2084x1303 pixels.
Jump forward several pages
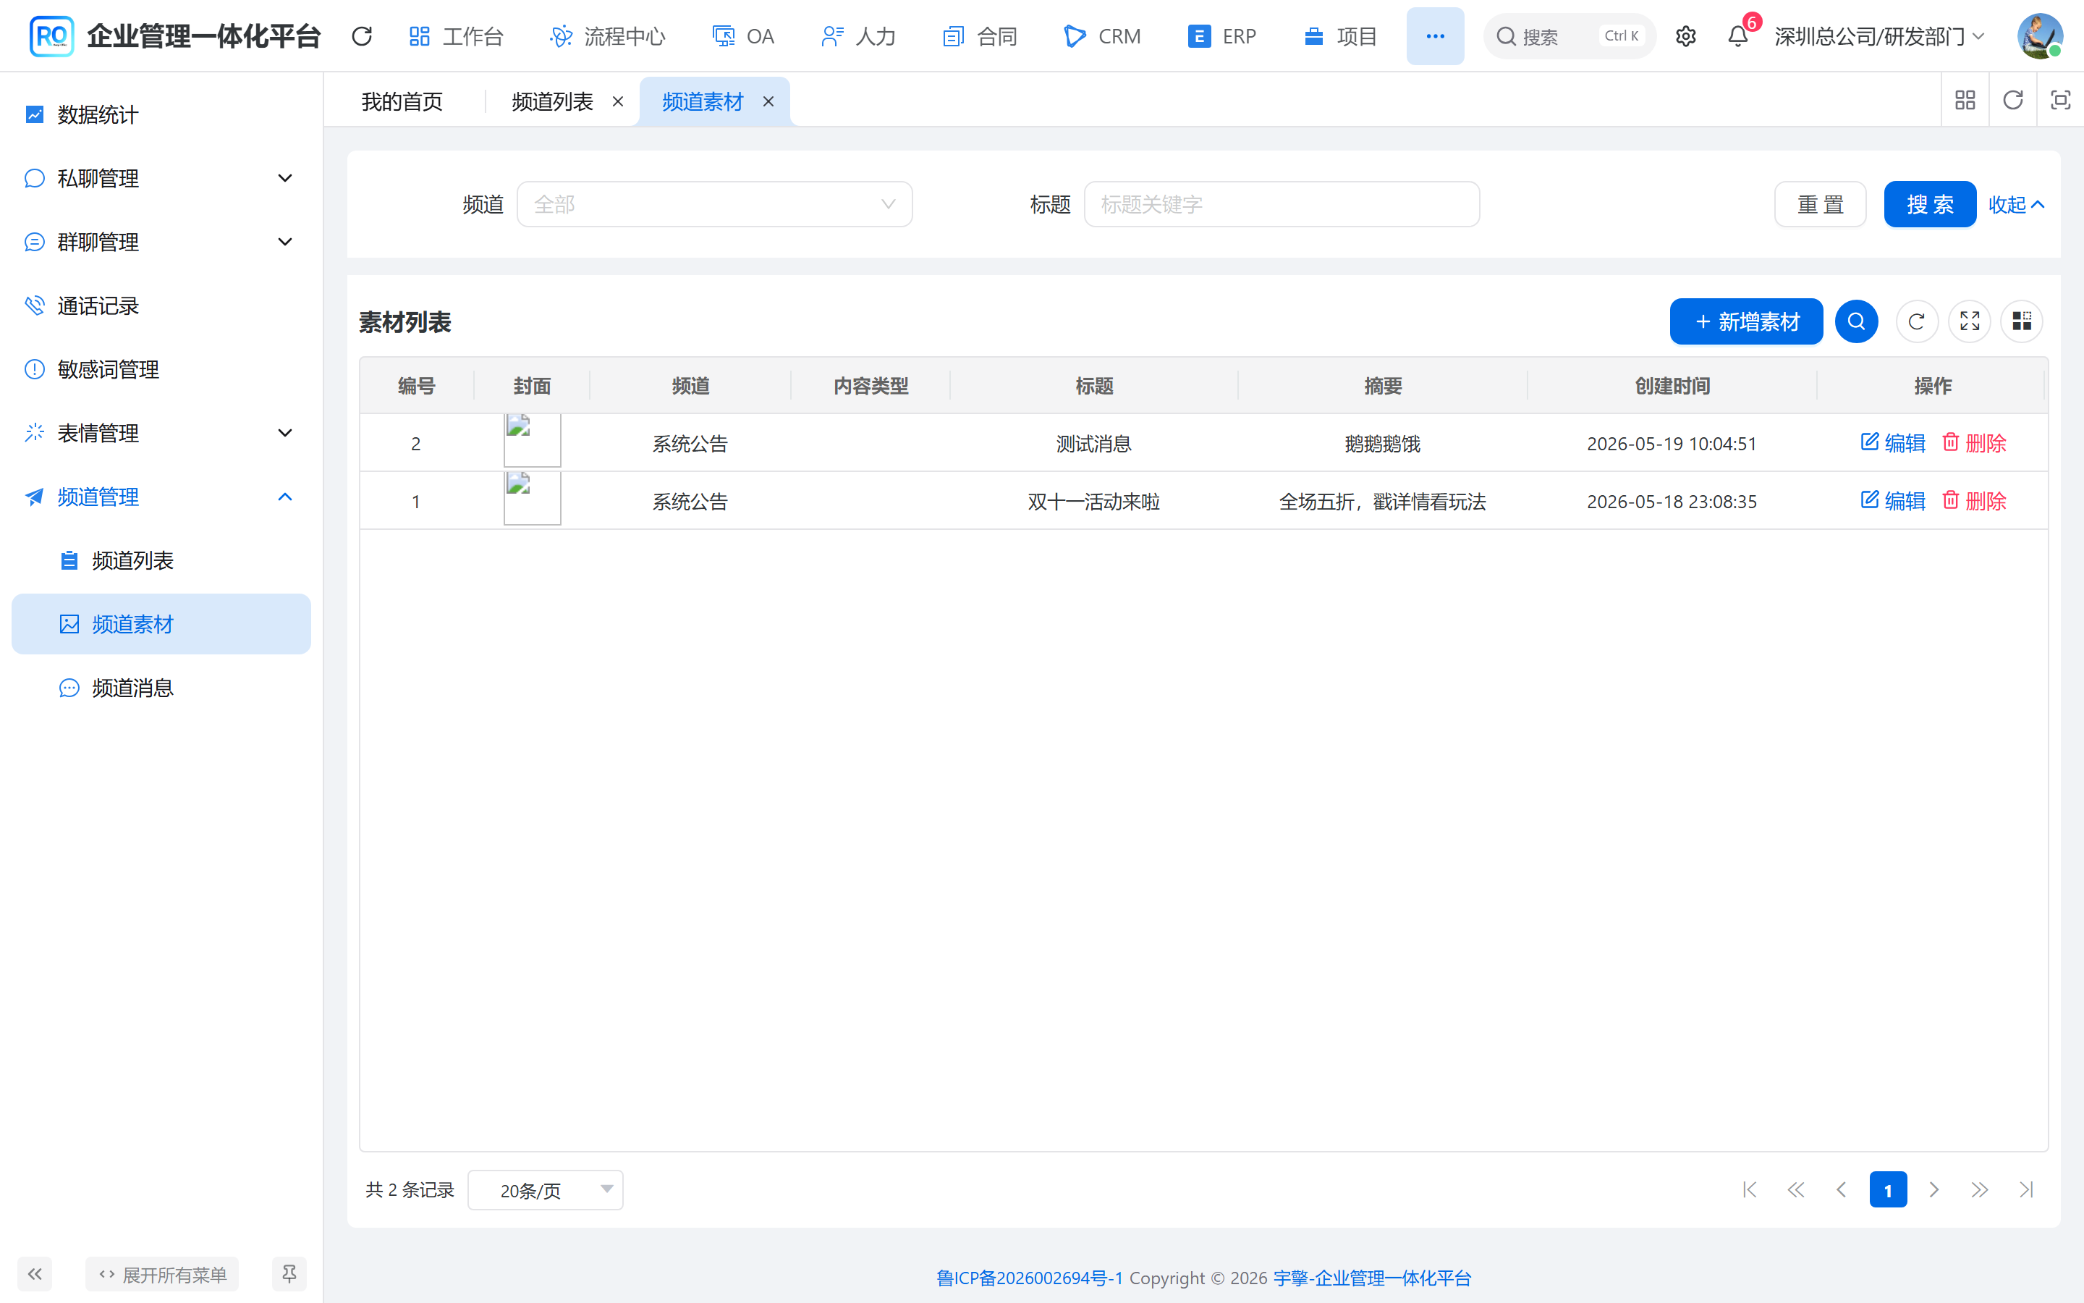1980,1190
